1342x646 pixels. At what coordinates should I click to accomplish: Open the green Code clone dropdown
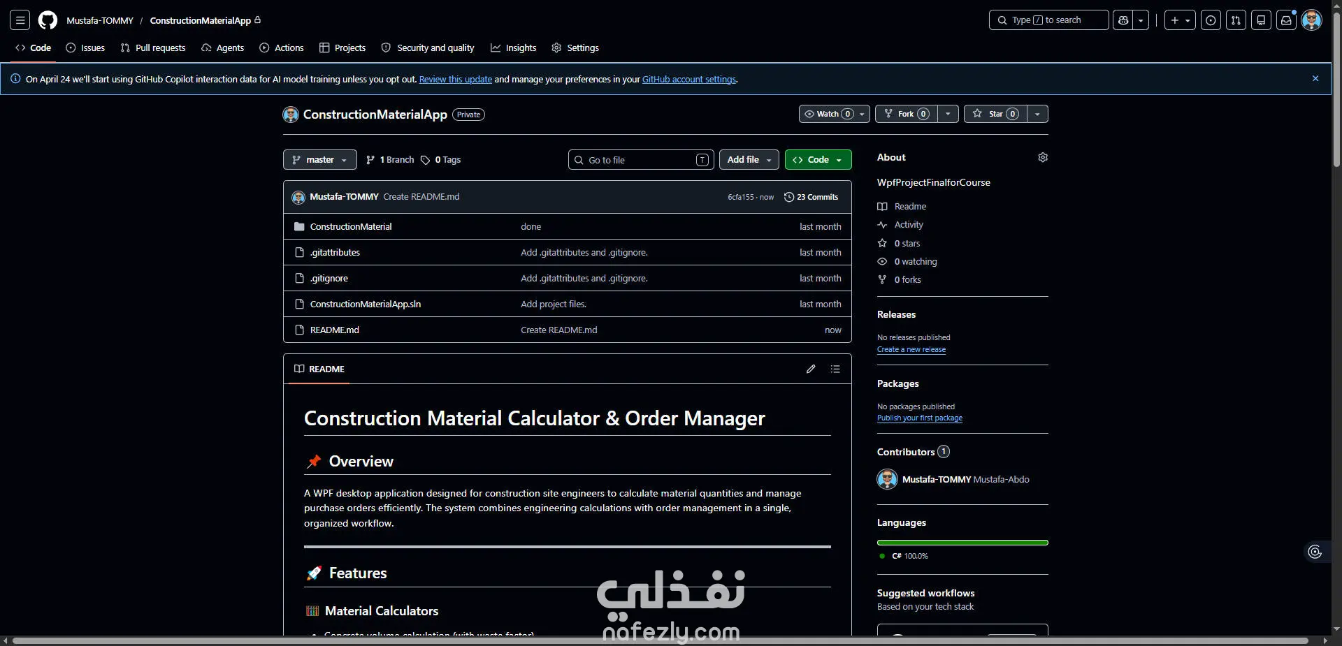tap(818, 160)
